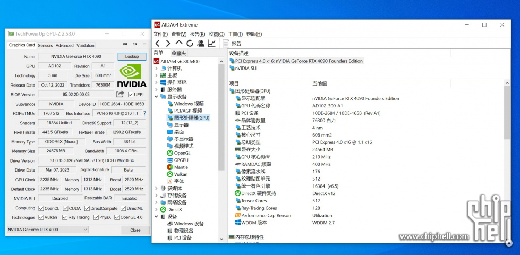Toggle the CUDA checkbox

point(65,208)
